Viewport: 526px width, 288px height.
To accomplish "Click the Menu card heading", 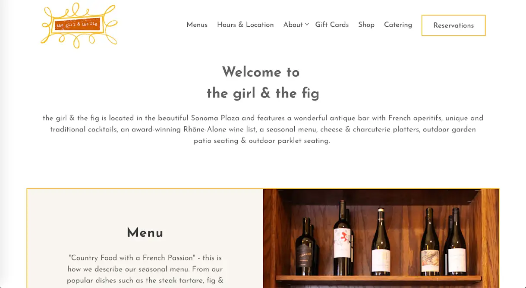I will click(x=145, y=233).
